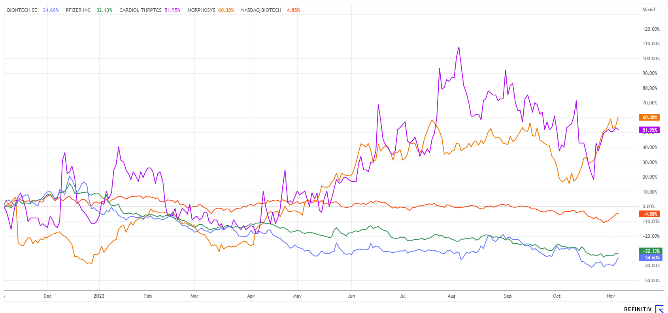Choose the MORPHOSYS legend label

201,10
